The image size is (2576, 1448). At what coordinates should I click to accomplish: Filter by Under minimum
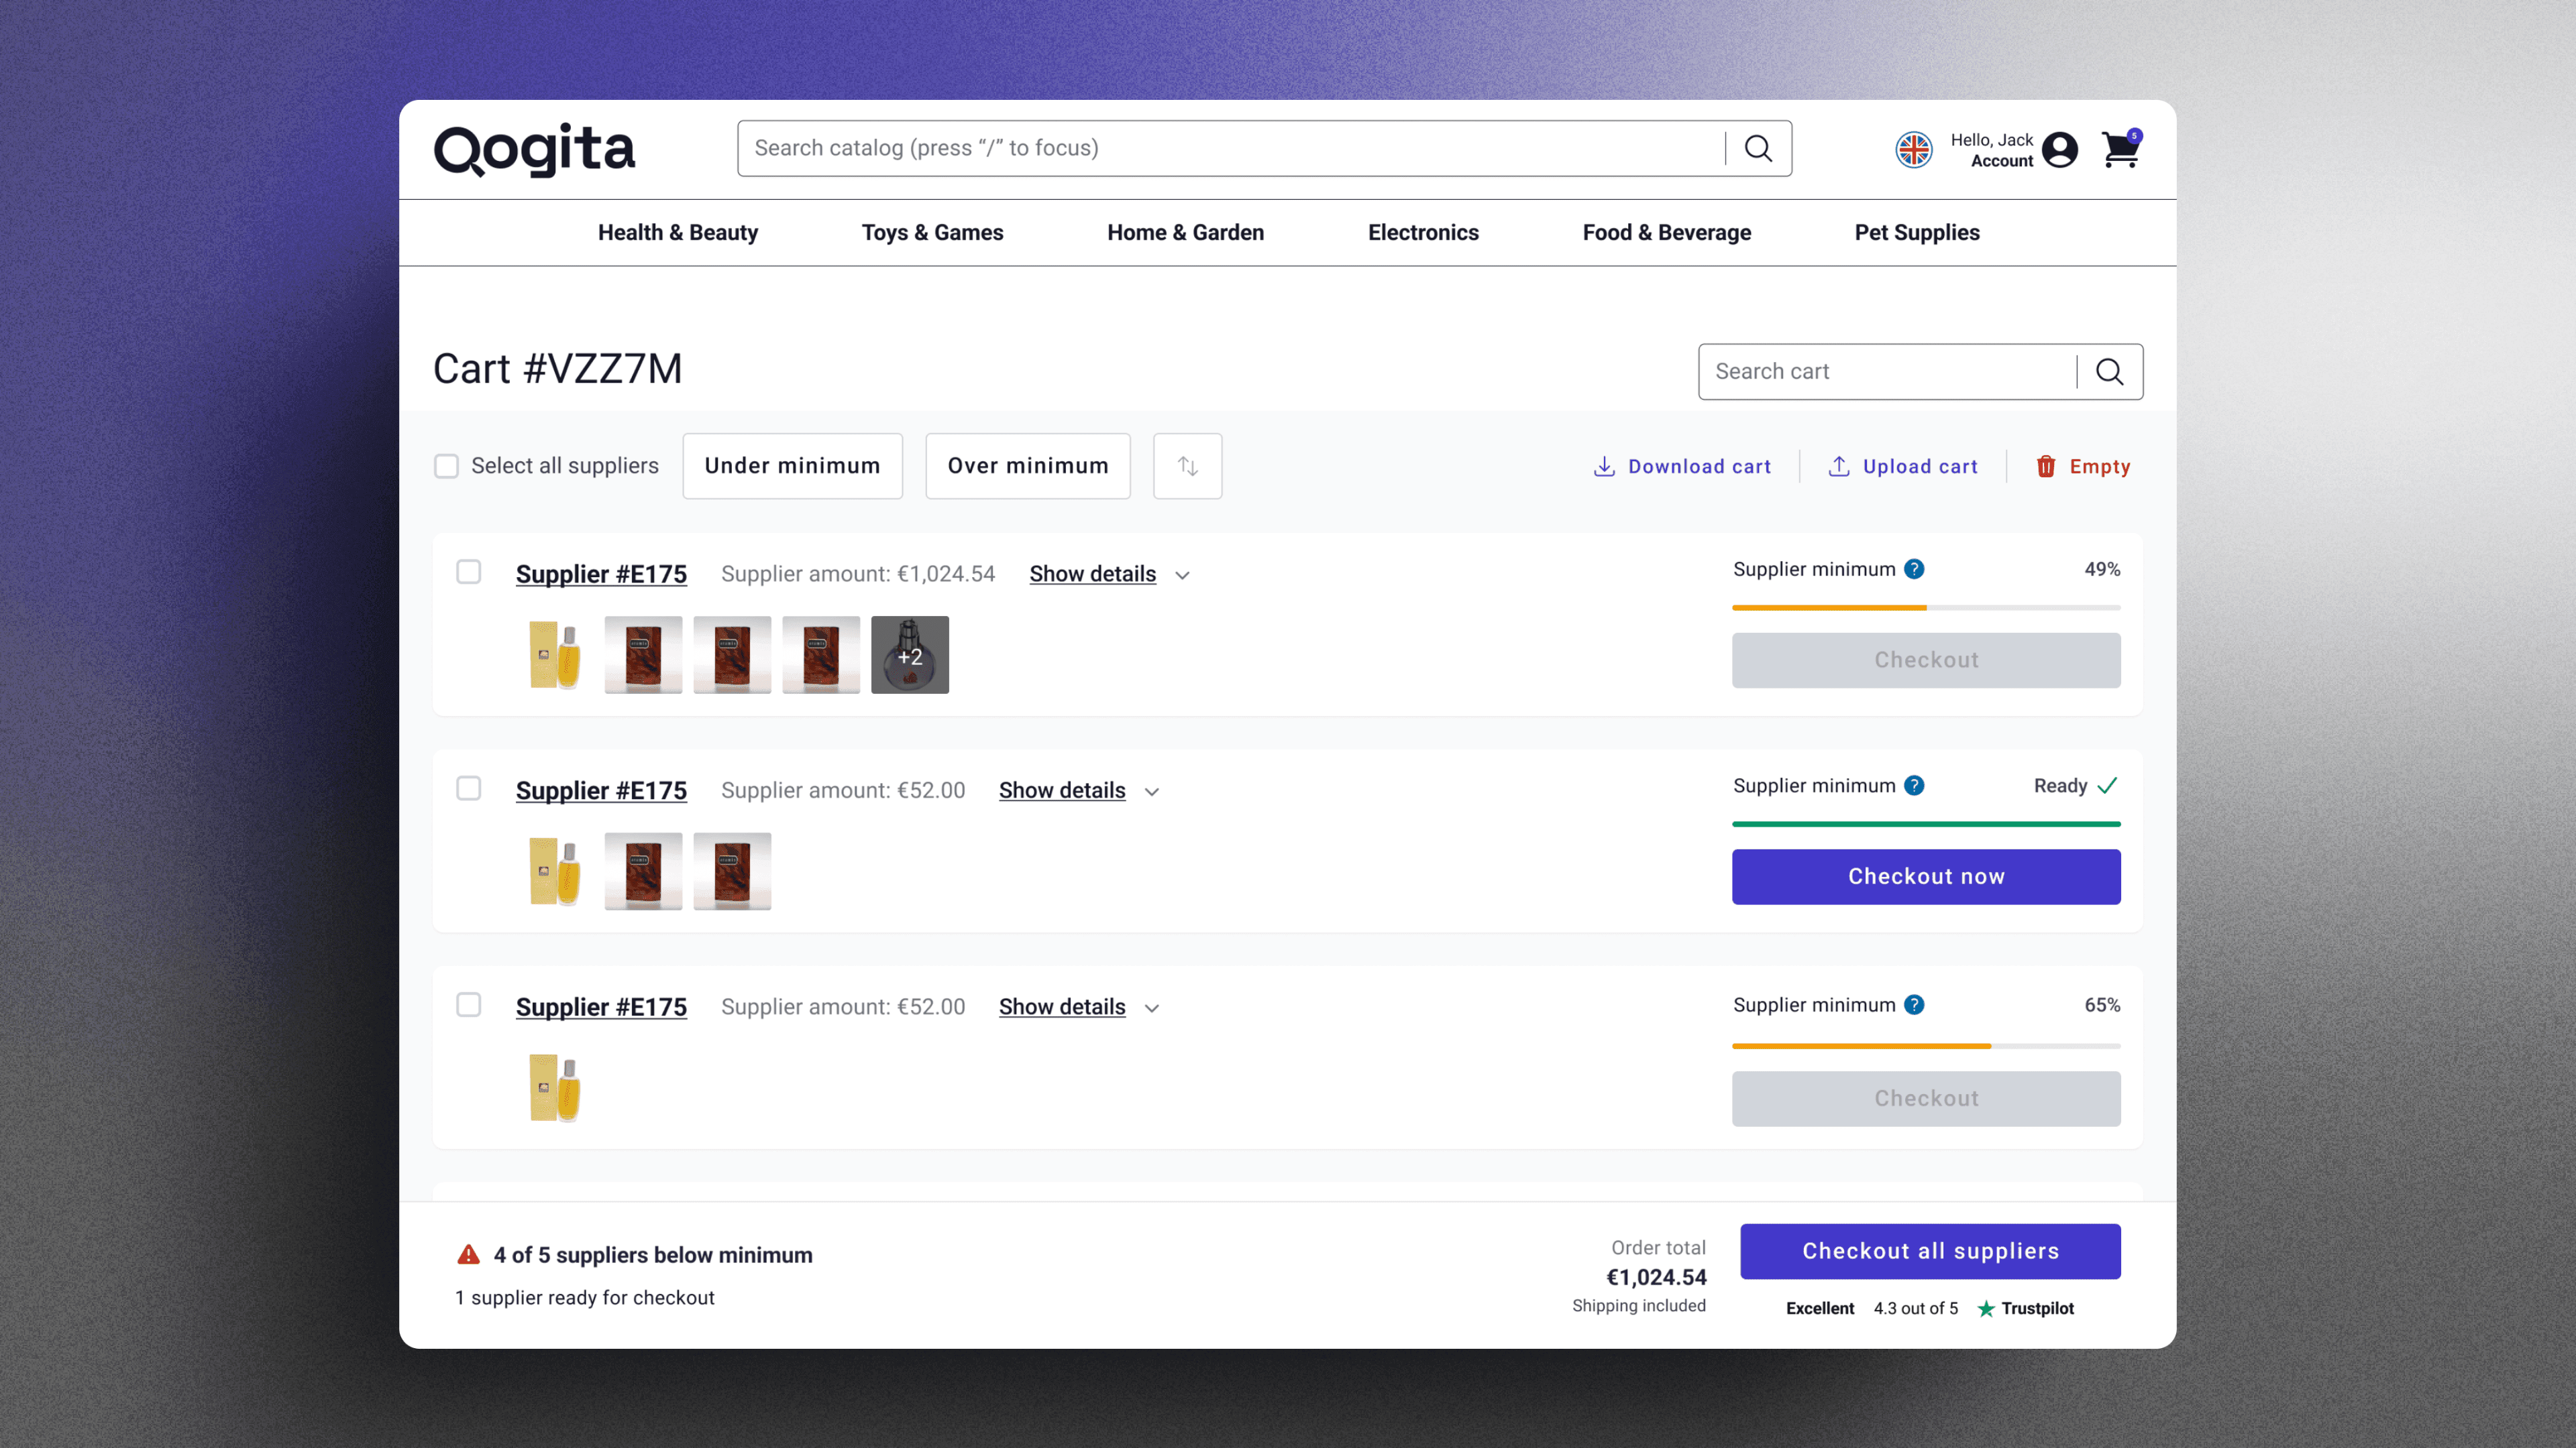click(x=792, y=466)
